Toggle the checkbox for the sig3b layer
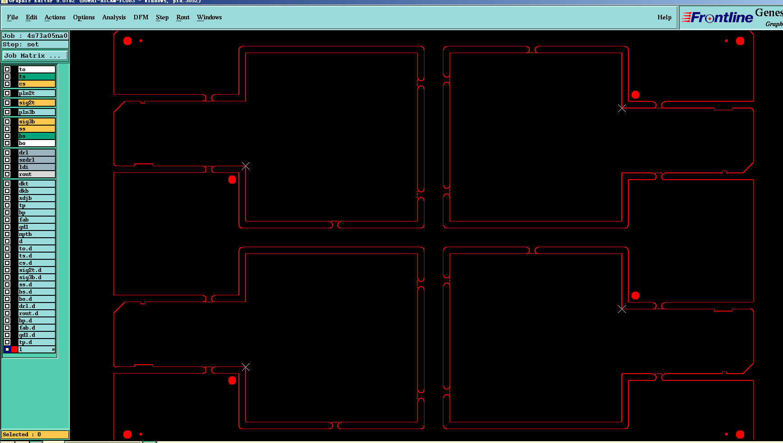 pos(7,122)
